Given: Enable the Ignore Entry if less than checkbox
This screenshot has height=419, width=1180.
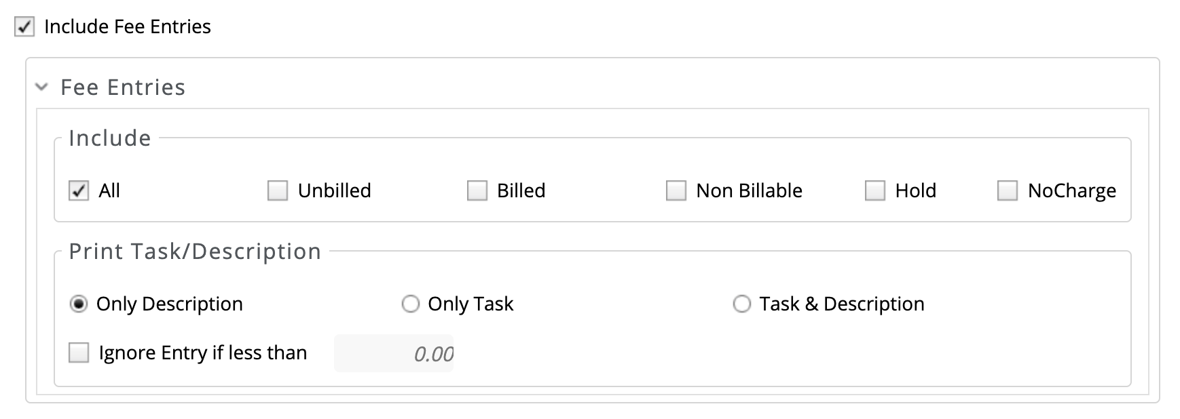Looking at the screenshot, I should 79,353.
